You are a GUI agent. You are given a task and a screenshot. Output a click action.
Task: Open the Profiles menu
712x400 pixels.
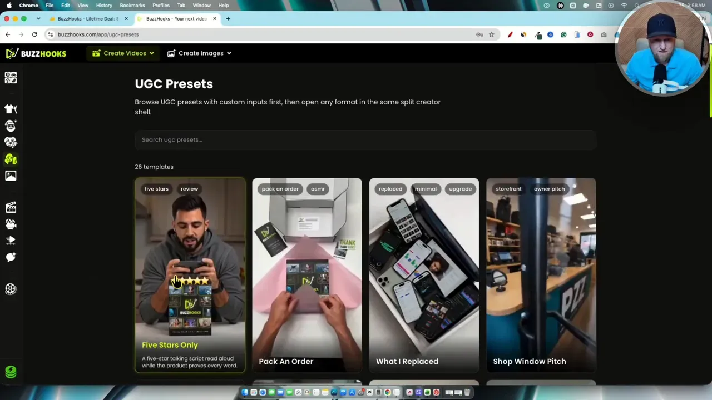[x=161, y=5]
